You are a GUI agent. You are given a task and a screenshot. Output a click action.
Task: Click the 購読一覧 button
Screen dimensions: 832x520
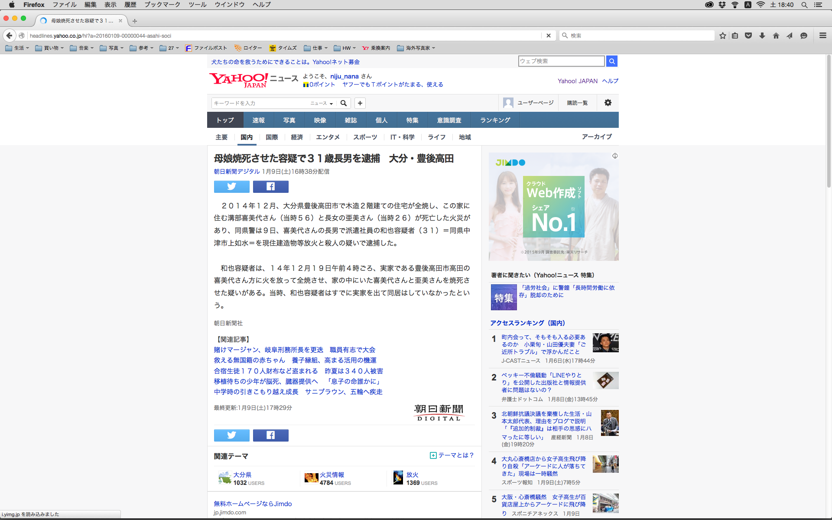pos(577,103)
